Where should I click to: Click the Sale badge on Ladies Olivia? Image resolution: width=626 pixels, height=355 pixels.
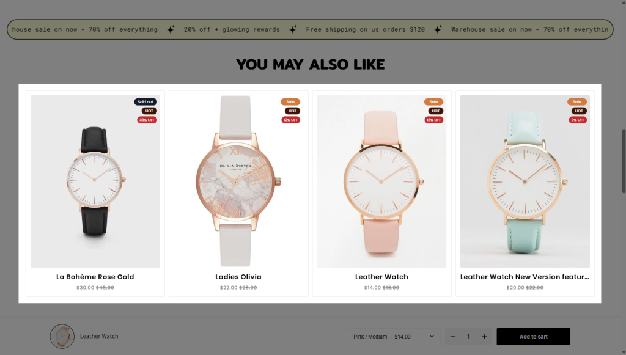[x=290, y=101]
